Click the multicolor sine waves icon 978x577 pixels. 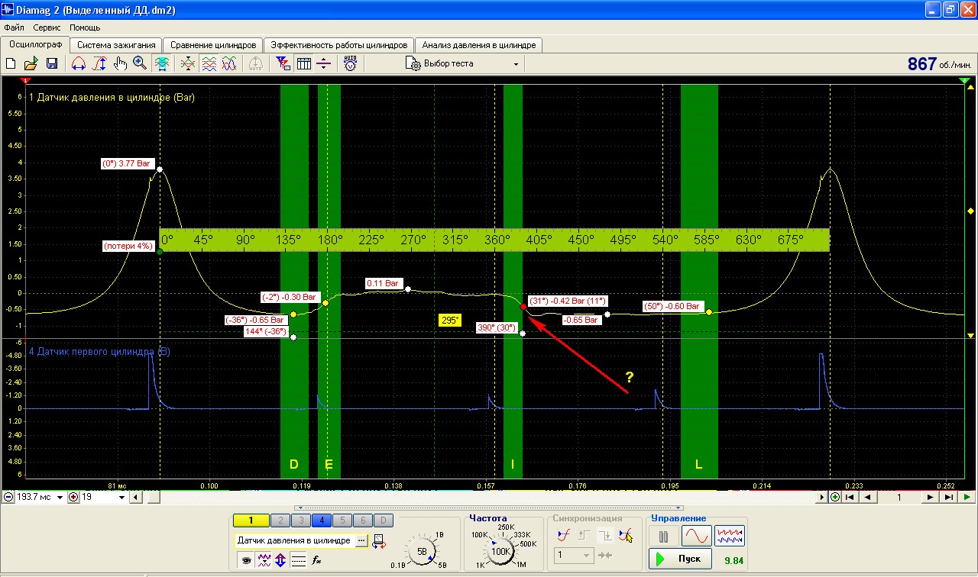point(228,64)
